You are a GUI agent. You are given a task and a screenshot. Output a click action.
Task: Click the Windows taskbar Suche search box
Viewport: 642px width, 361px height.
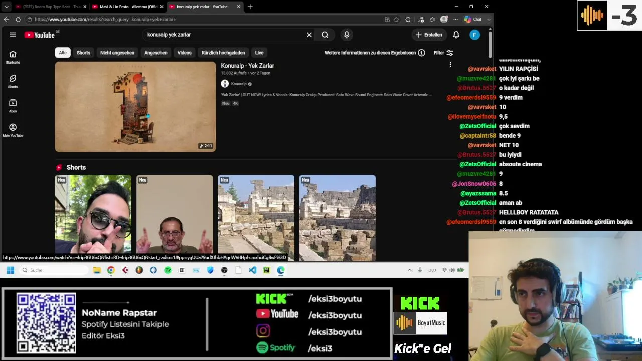(54, 270)
